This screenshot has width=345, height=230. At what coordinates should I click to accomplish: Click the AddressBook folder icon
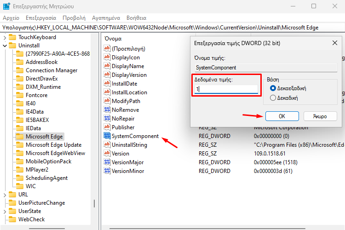(x=20, y=62)
